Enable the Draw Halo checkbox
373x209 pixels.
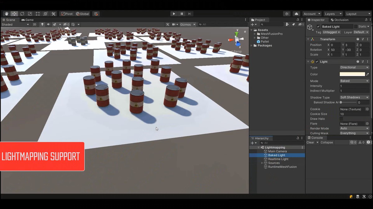coord(341,119)
